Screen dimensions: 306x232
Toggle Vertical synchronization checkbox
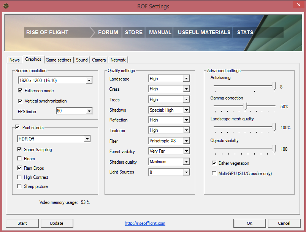[20, 101]
